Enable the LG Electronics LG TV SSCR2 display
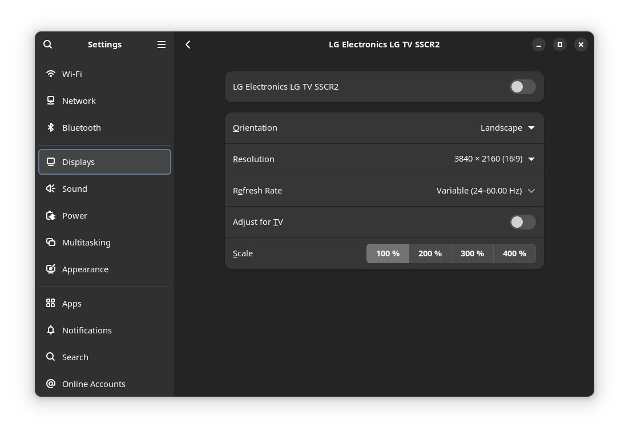Viewport: 629px width, 435px height. [522, 87]
